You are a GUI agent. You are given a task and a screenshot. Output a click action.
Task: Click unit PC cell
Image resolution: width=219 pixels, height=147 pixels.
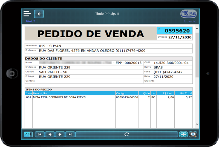tap(153, 97)
